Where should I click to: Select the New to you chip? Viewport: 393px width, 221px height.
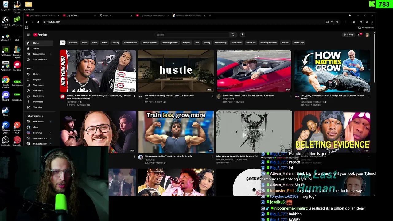(x=299, y=43)
